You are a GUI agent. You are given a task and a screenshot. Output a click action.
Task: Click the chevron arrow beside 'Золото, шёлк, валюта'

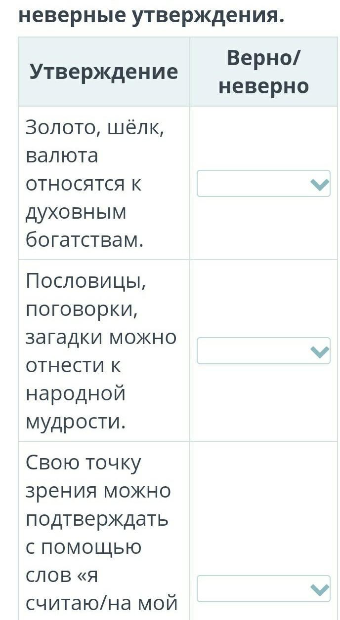coord(319,185)
